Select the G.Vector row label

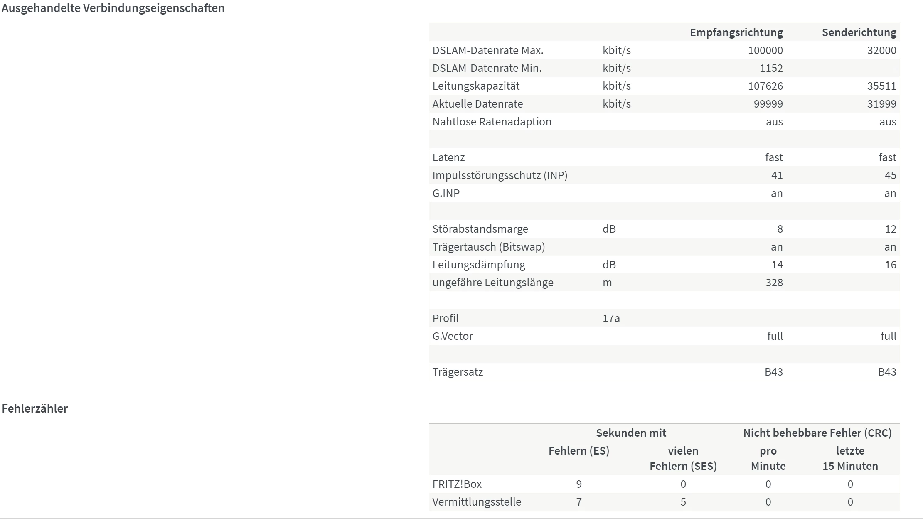[453, 336]
